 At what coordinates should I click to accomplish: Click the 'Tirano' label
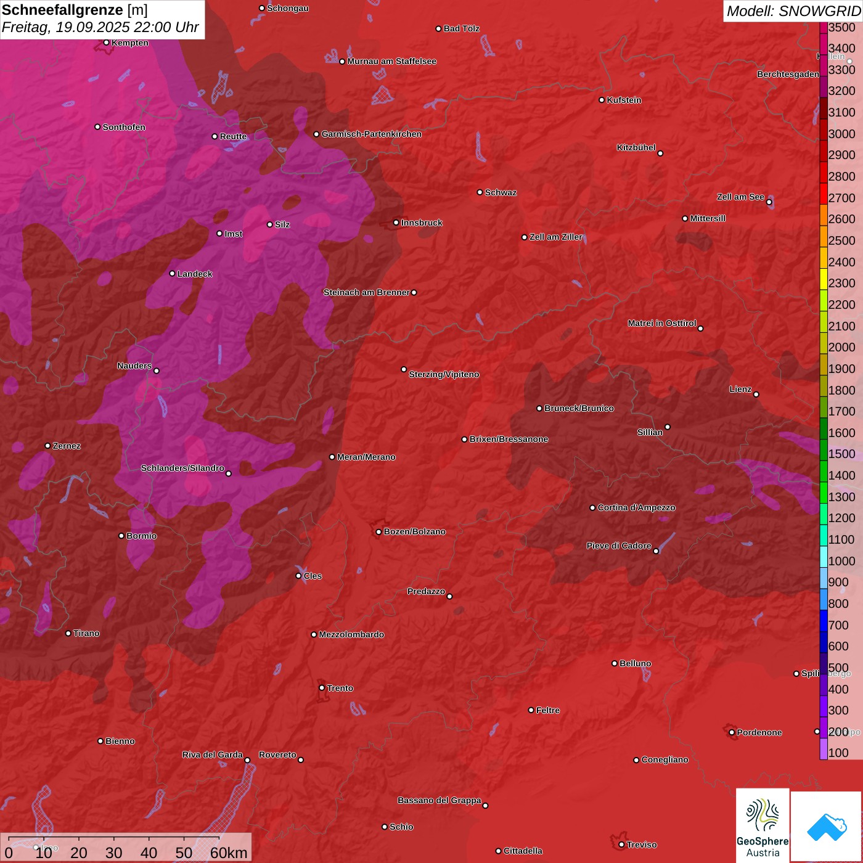click(86, 633)
